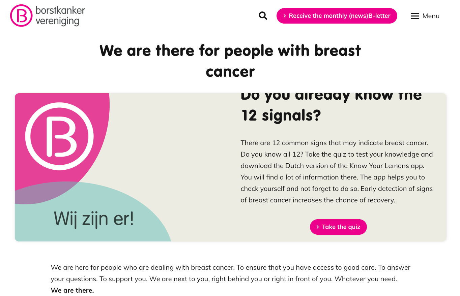Click the Know Your Lemons app paragraph
460x296 pixels.
coord(336,166)
